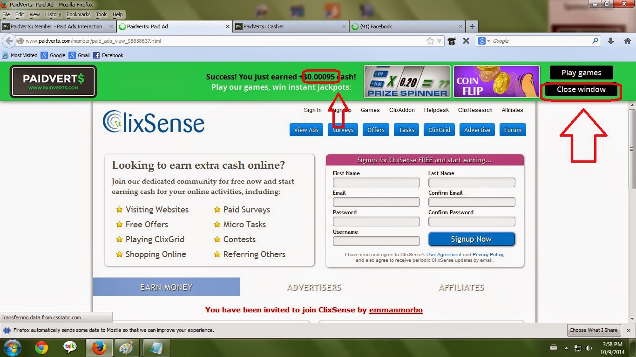Screen dimensions: 636x357
Task: Open Paint from the taskbar
Action: click(126, 347)
